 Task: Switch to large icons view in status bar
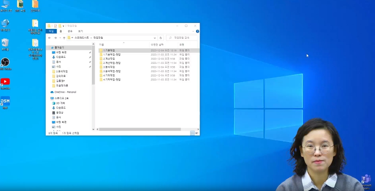tap(196, 133)
